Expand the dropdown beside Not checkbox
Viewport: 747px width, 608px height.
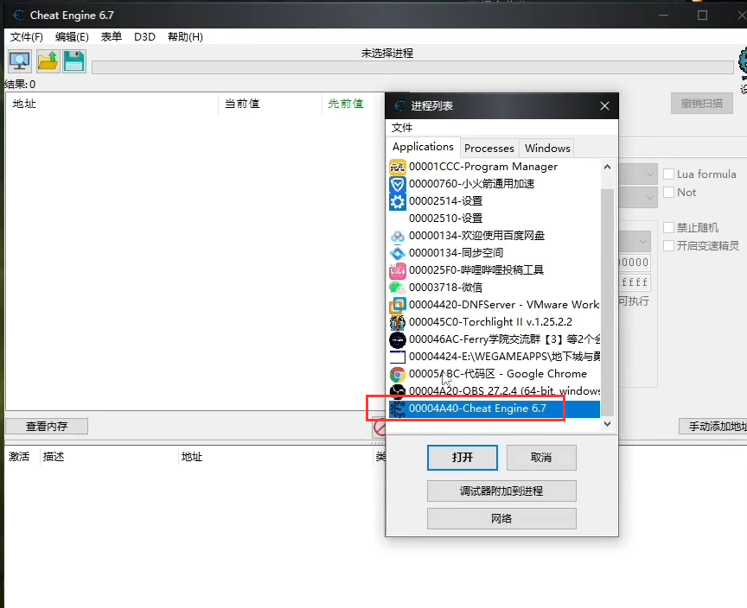pyautogui.click(x=650, y=197)
